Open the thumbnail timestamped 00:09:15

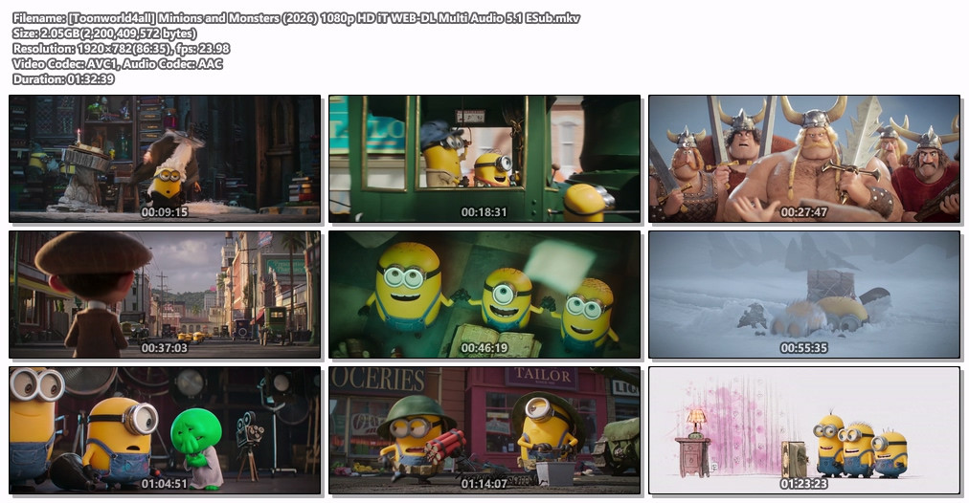click(165, 159)
